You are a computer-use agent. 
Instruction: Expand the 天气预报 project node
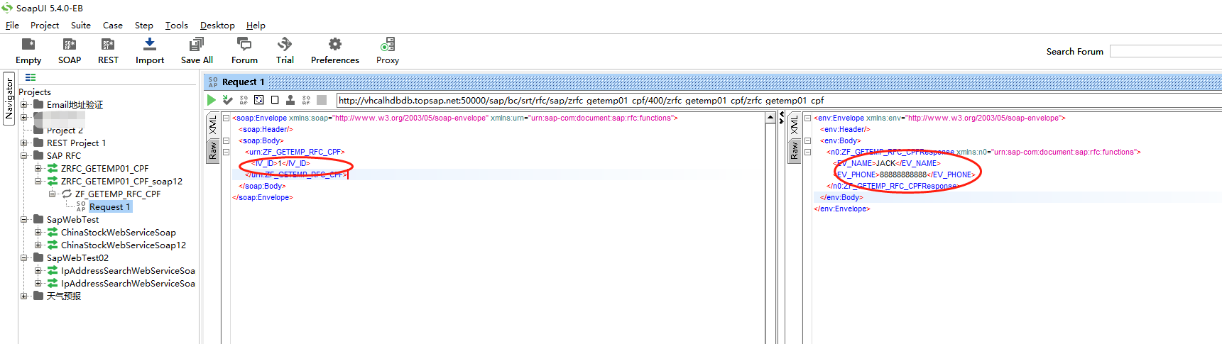coord(23,296)
